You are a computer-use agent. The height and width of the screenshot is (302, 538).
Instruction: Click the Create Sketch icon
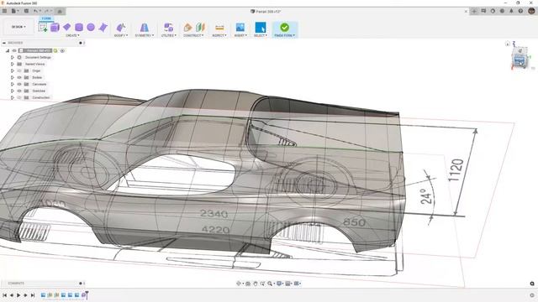pos(43,28)
